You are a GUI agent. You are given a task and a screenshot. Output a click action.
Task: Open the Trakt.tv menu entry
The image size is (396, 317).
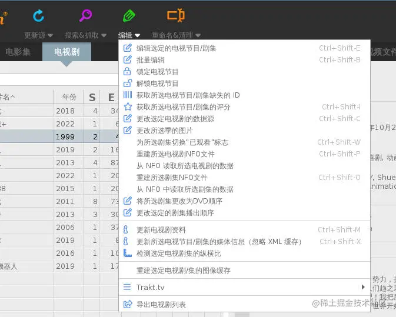[x=244, y=287]
